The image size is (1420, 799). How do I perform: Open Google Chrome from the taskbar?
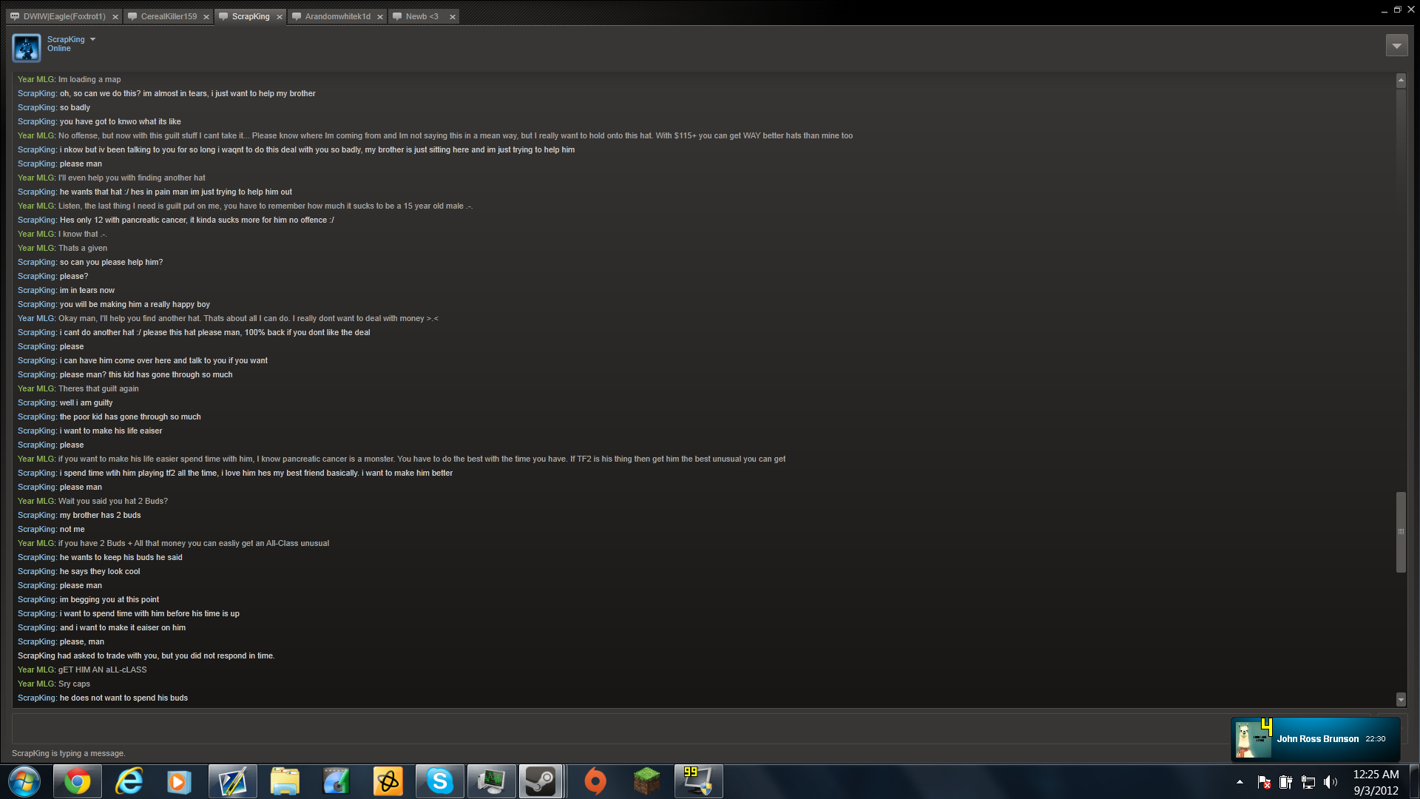click(77, 781)
